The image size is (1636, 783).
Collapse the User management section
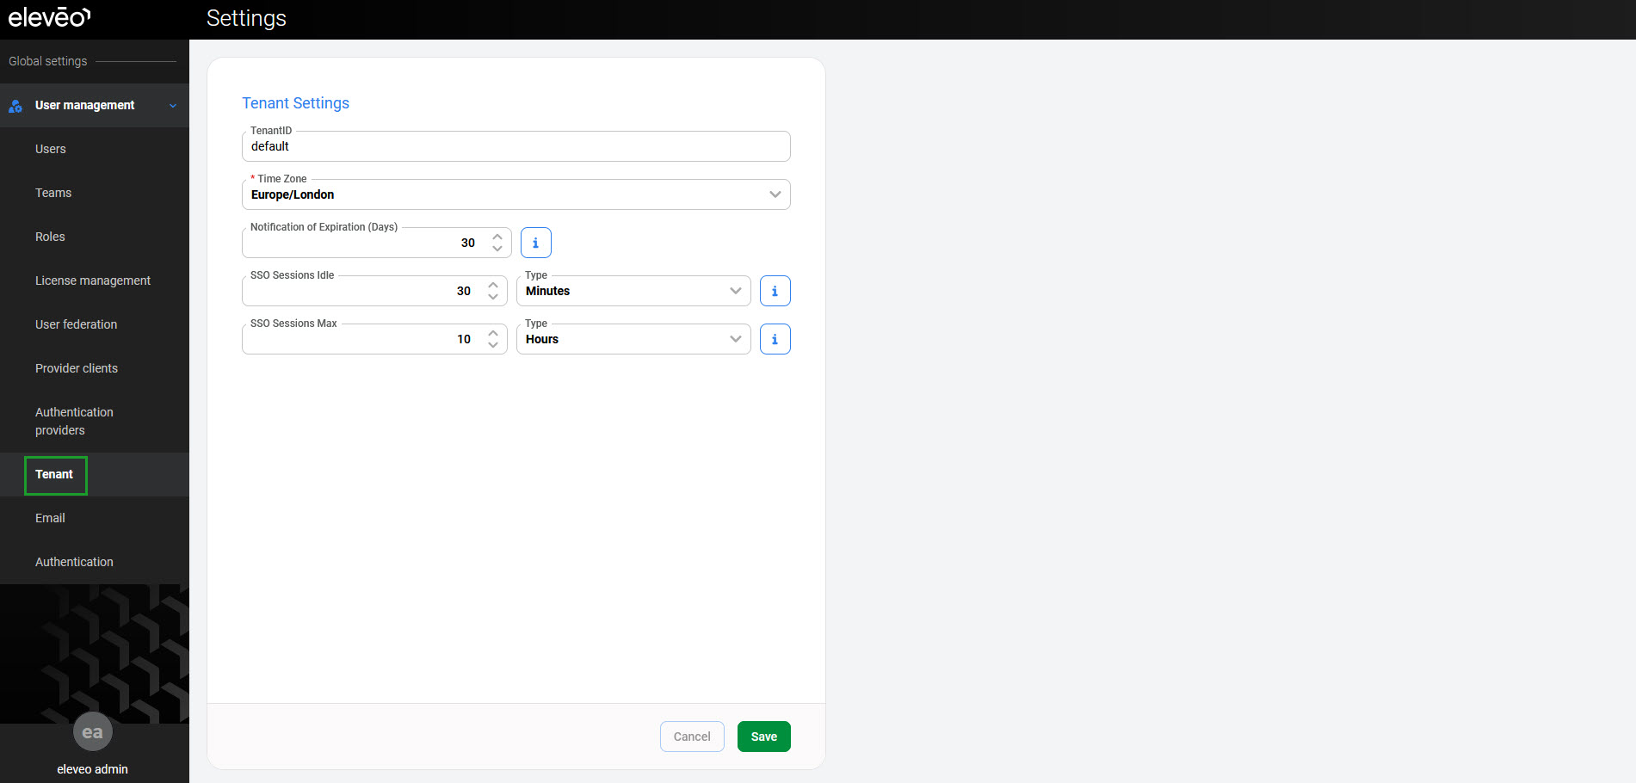click(173, 106)
